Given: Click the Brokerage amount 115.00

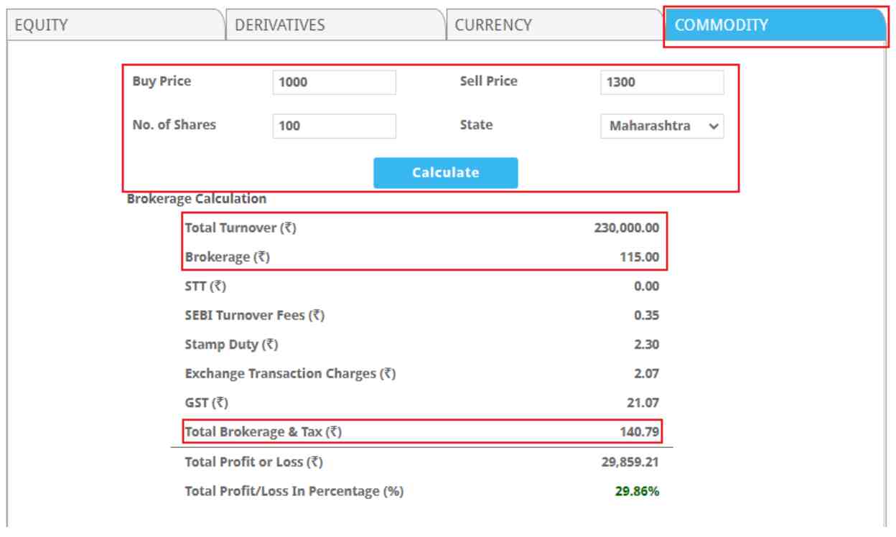Looking at the screenshot, I should (639, 257).
